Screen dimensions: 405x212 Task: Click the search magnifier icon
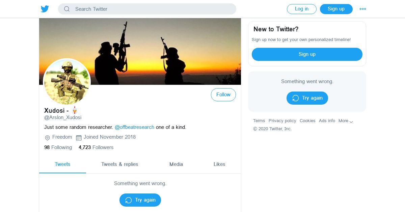coord(67,9)
